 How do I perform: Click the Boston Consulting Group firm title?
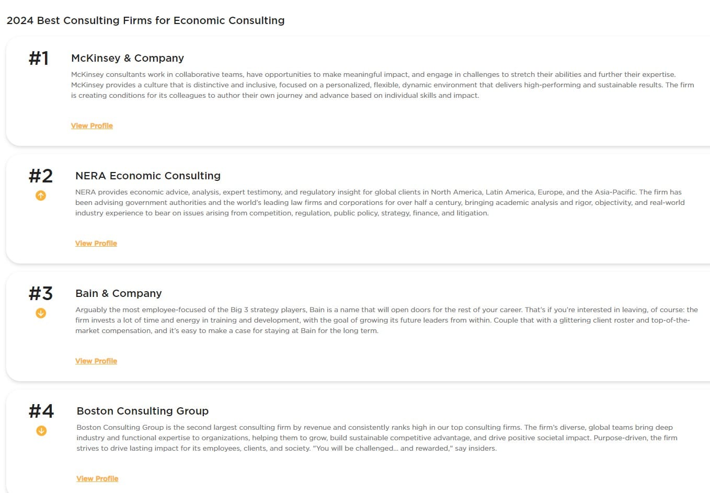coord(143,411)
